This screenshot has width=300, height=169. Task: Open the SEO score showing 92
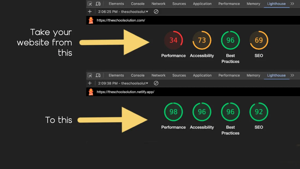coord(259,111)
